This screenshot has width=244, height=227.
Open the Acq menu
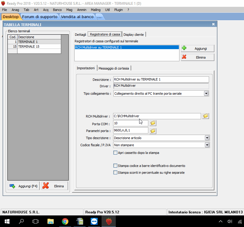point(46,10)
